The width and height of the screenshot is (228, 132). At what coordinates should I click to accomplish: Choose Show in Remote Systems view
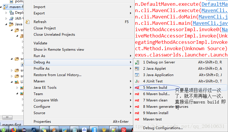59,50
